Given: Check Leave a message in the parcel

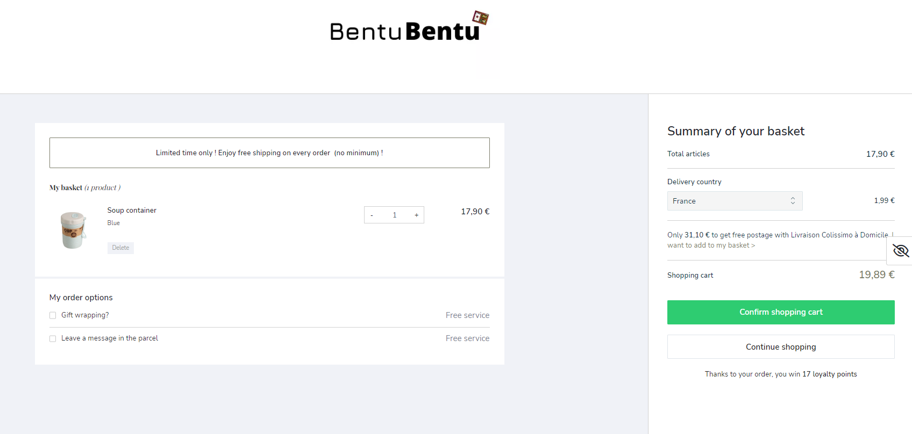Looking at the screenshot, I should (53, 338).
